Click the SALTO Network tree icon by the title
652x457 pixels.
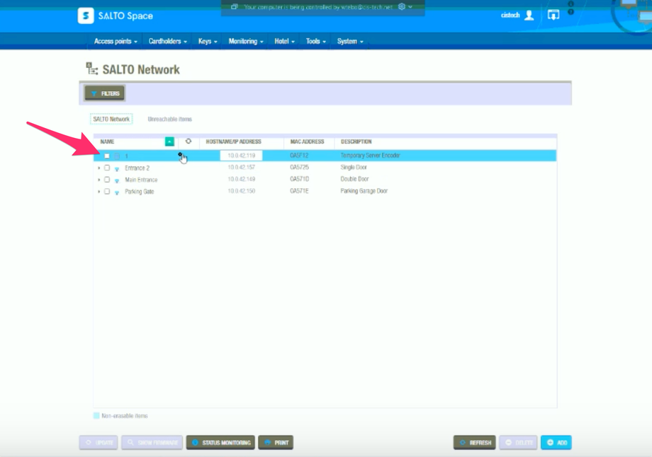[x=91, y=69]
